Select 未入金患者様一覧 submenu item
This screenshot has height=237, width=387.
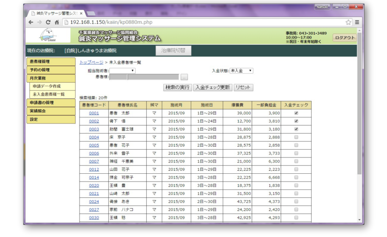click(52, 94)
